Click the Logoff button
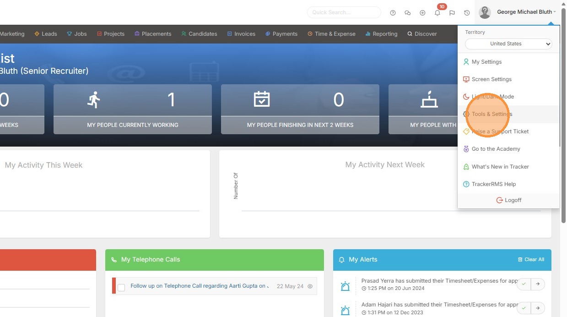 (508, 200)
